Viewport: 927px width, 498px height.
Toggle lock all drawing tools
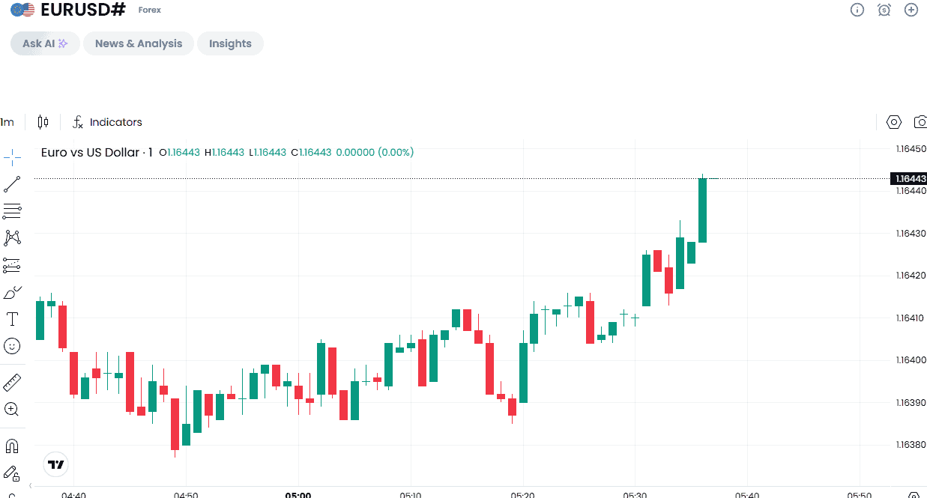point(12,473)
